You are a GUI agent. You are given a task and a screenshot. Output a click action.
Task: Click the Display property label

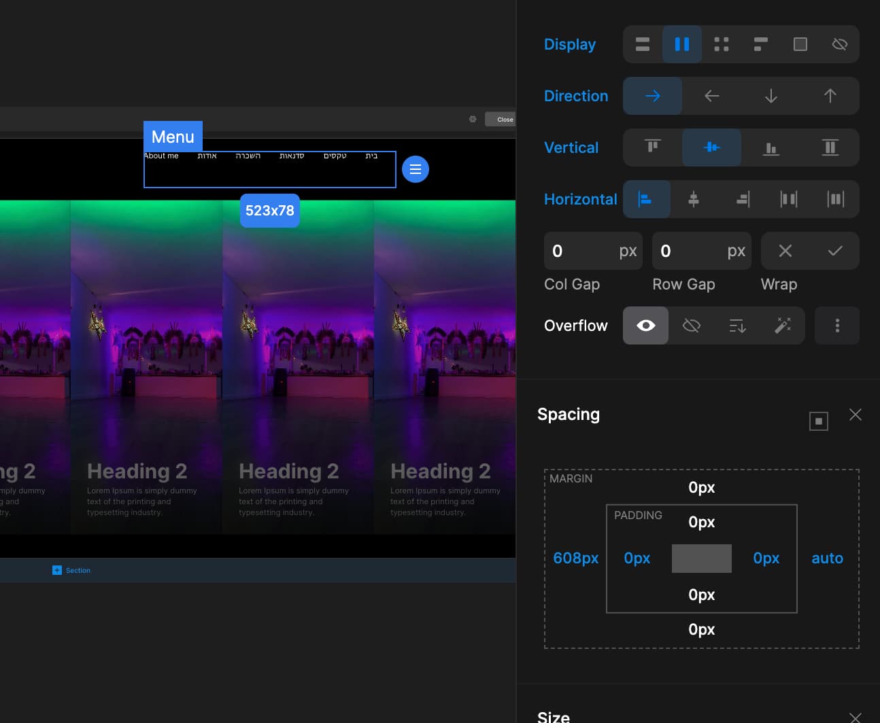click(570, 44)
